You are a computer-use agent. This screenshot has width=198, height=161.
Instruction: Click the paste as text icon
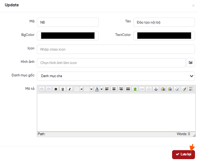tap(163, 89)
